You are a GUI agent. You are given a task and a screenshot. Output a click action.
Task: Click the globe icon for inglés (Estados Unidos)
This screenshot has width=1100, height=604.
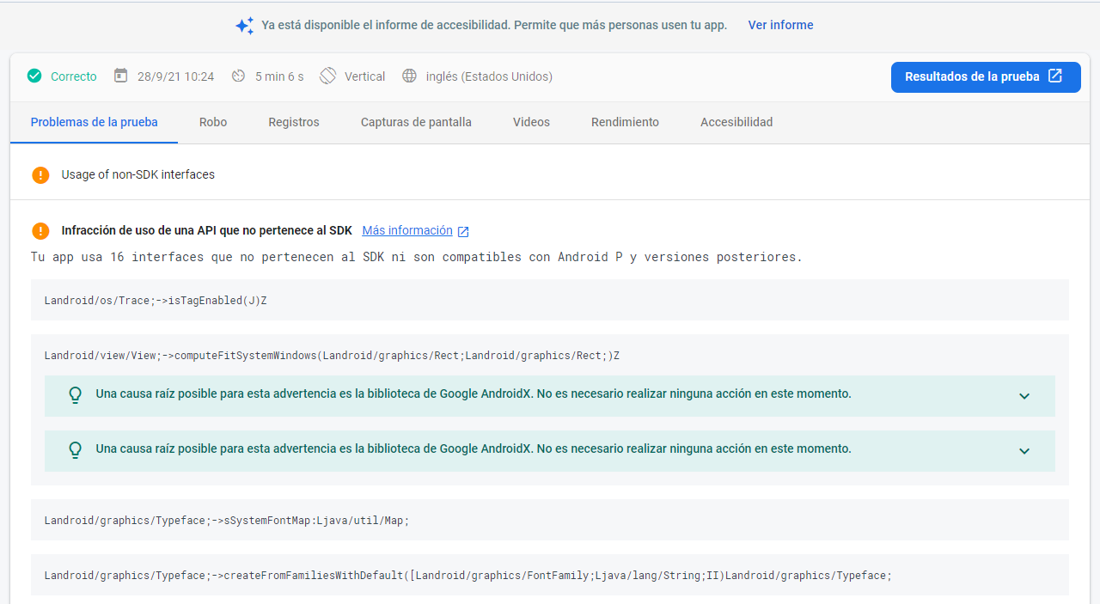point(410,76)
